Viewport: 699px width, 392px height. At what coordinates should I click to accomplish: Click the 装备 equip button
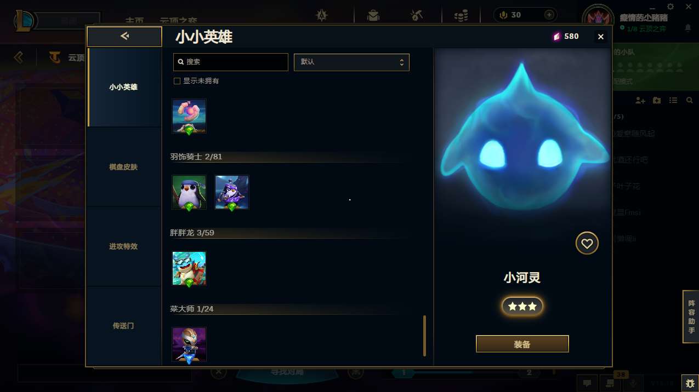(x=522, y=344)
